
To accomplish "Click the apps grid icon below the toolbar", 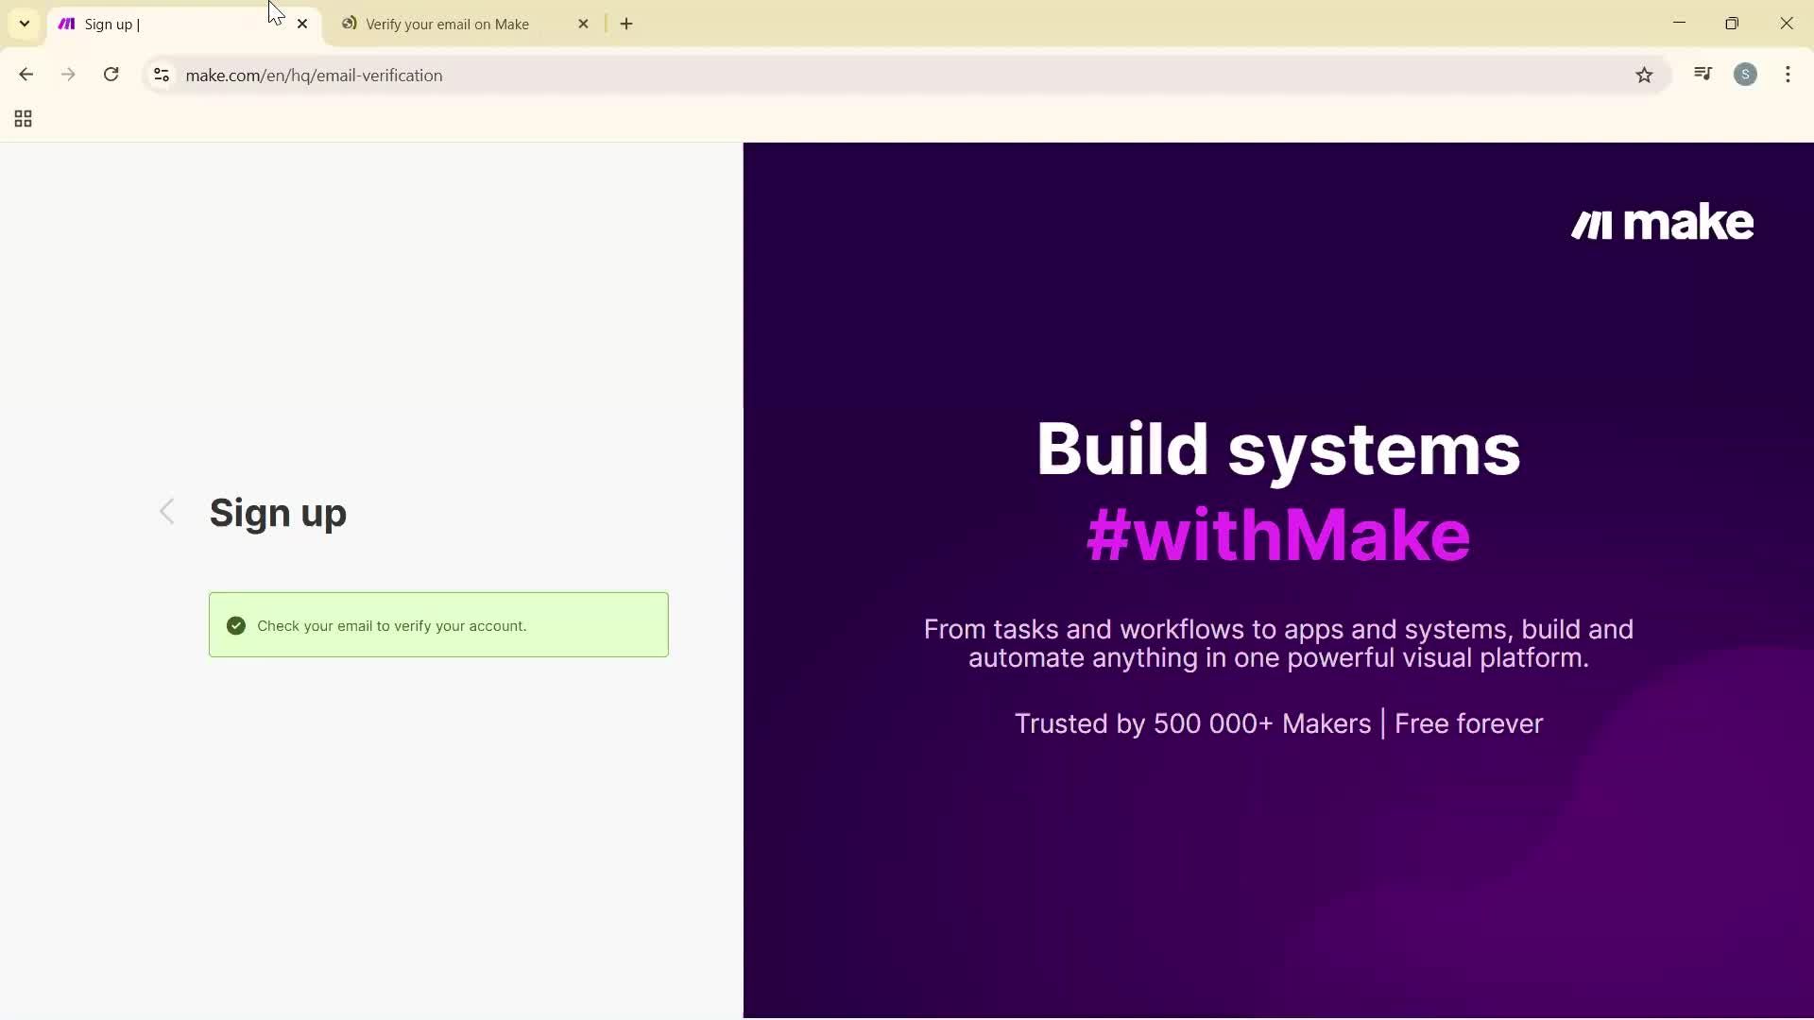I will [23, 118].
